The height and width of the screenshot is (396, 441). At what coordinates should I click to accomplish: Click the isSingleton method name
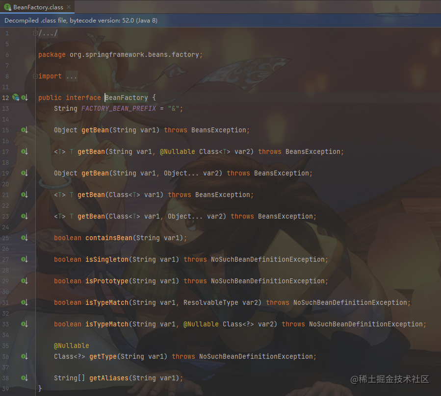(107, 259)
